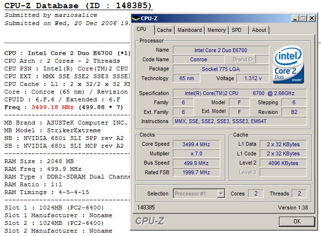
Task: Click the Slot 2 Manufacturer : Noname line
Action: pos(58,231)
